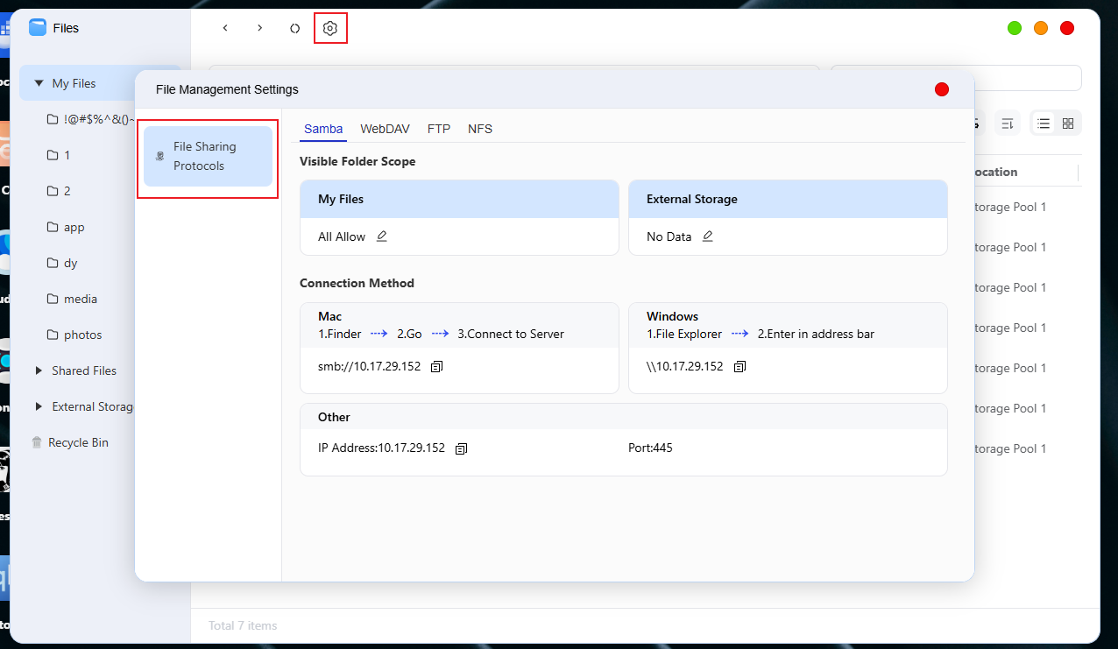Click the Files app logo

(x=38, y=27)
